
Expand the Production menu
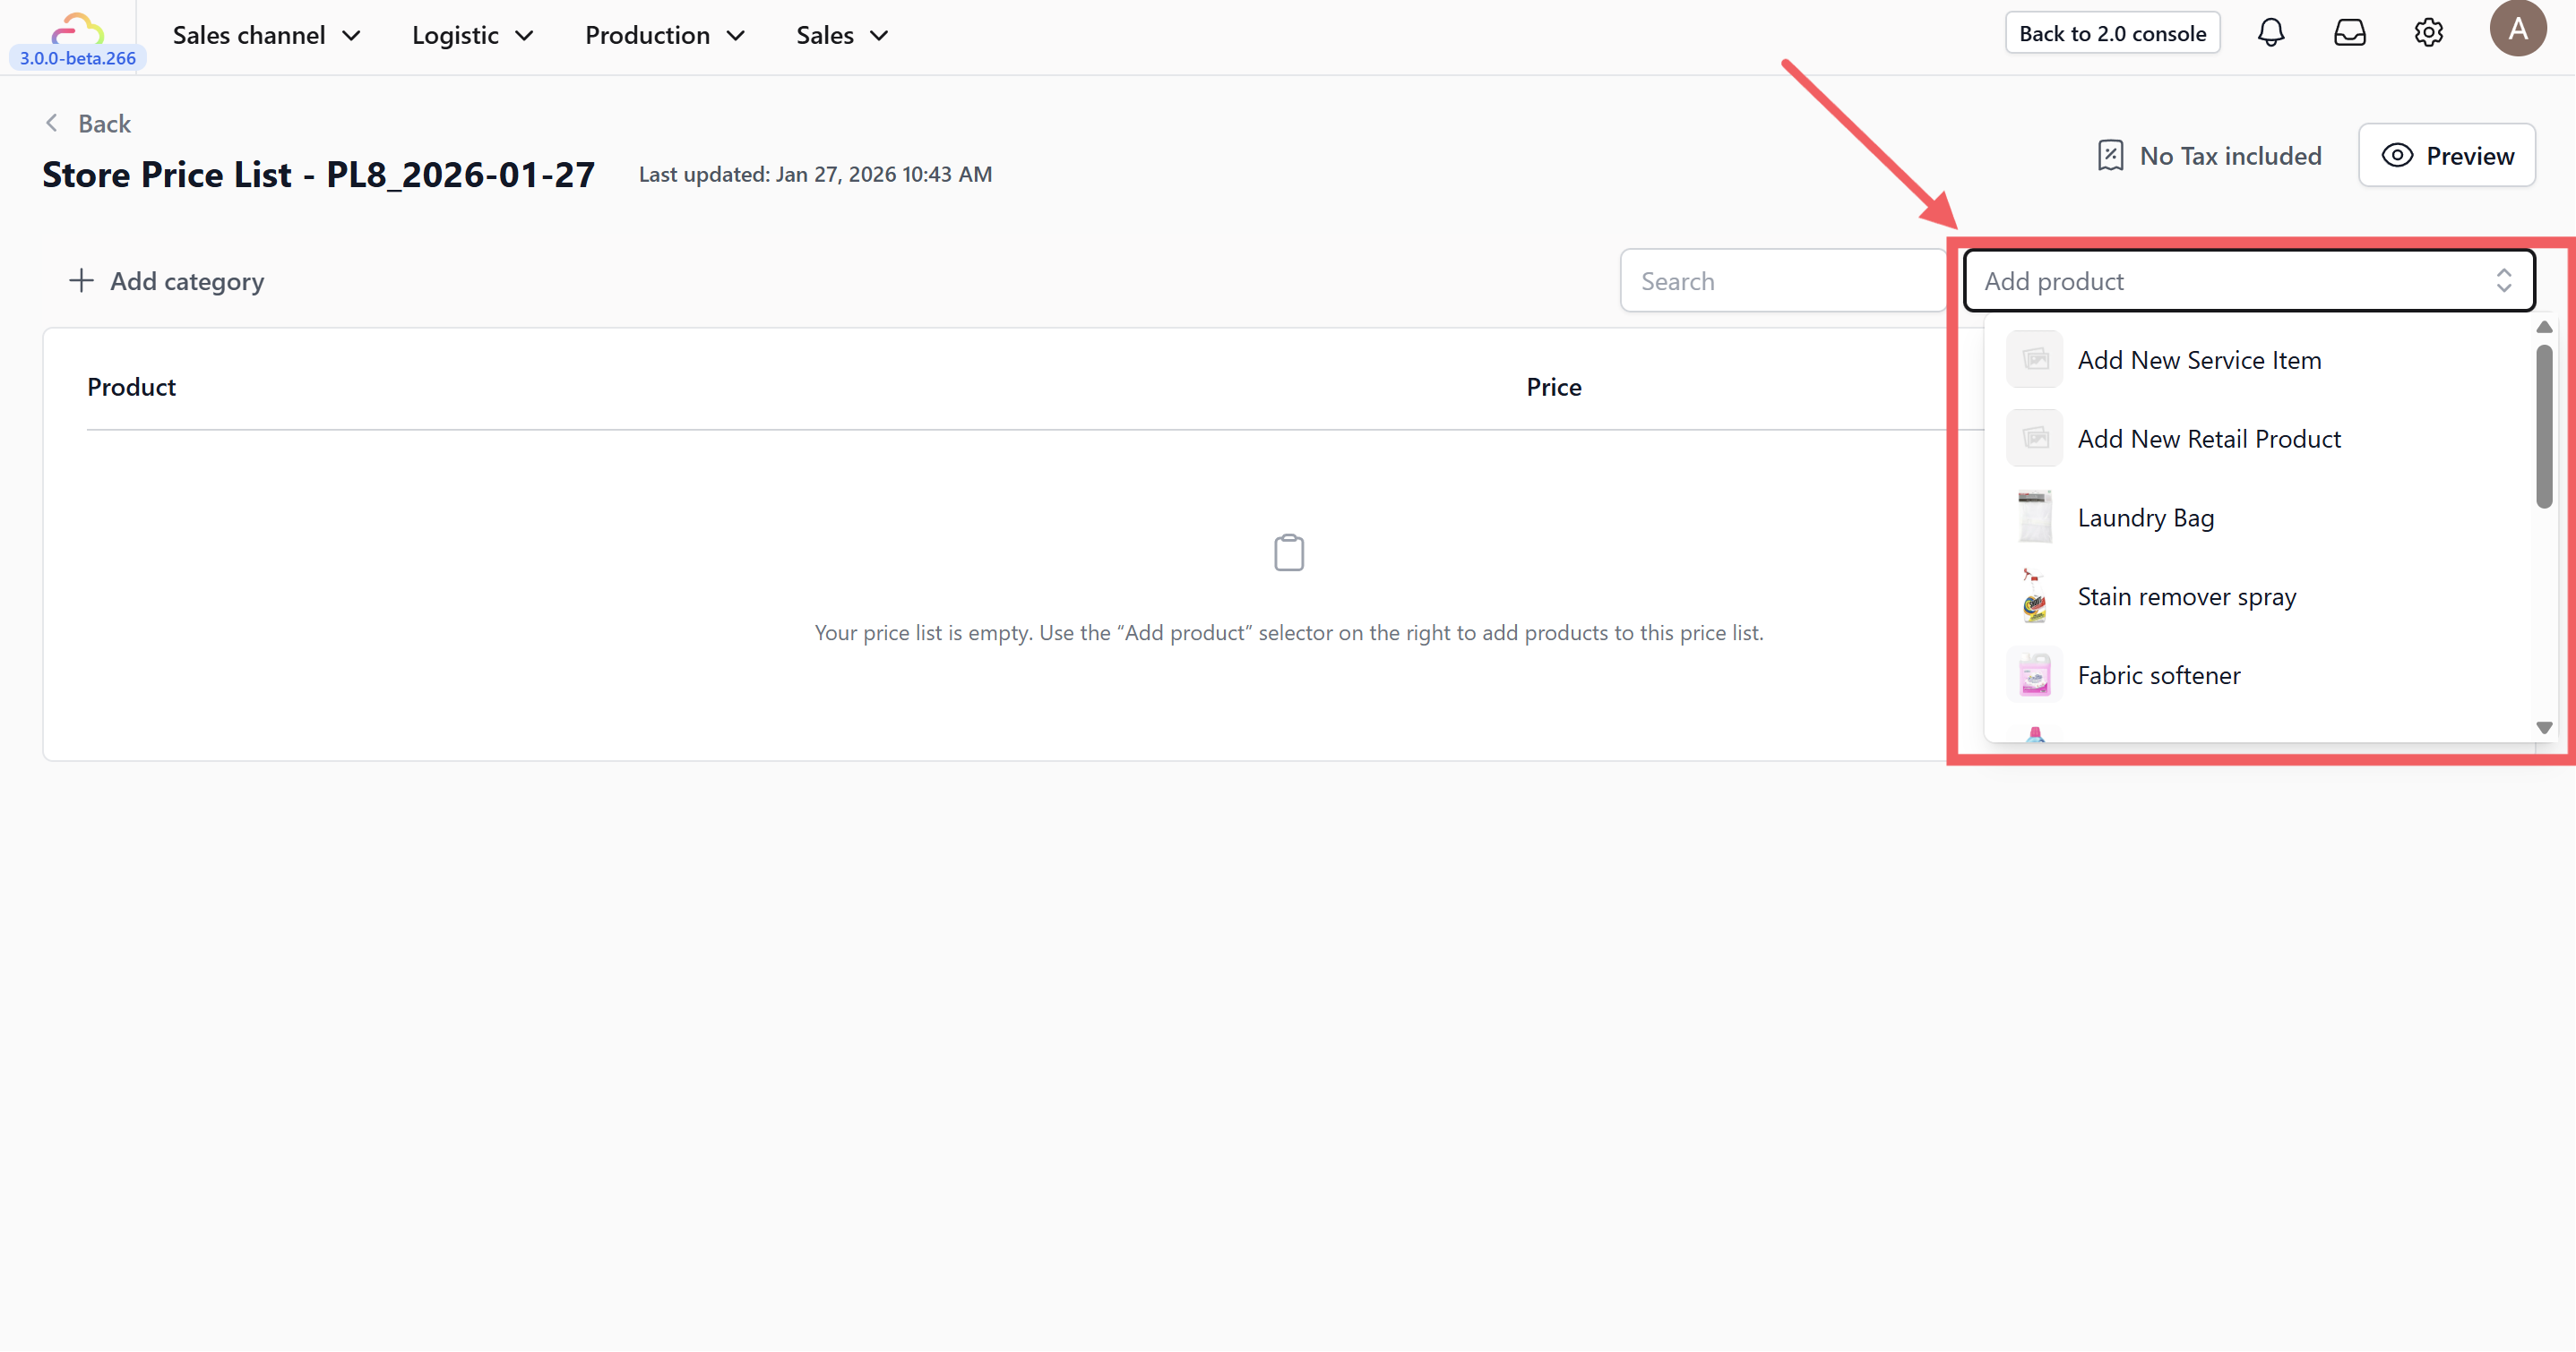[665, 35]
